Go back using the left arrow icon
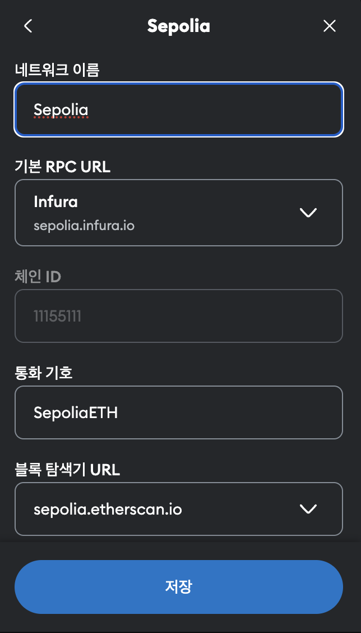The height and width of the screenshot is (633, 361). coord(28,26)
